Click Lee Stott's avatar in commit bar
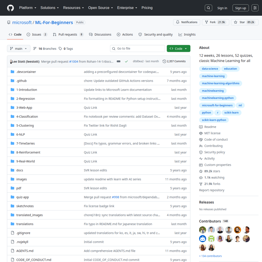The image size is (262, 262). (11, 62)
